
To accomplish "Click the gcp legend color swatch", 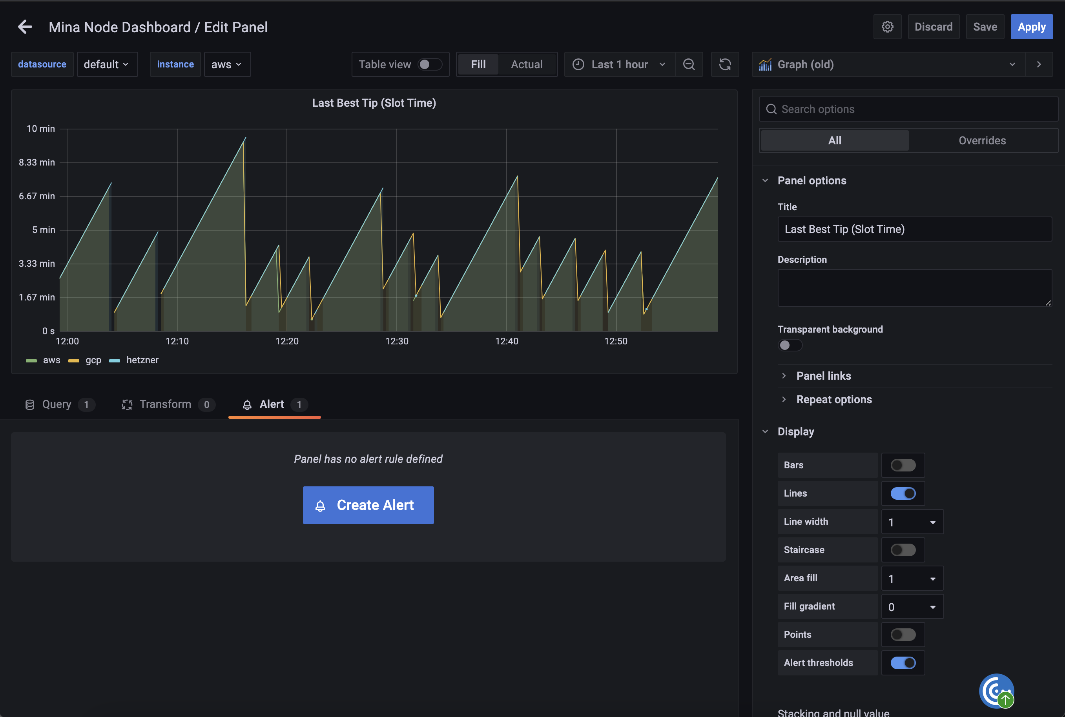I will click(x=74, y=360).
